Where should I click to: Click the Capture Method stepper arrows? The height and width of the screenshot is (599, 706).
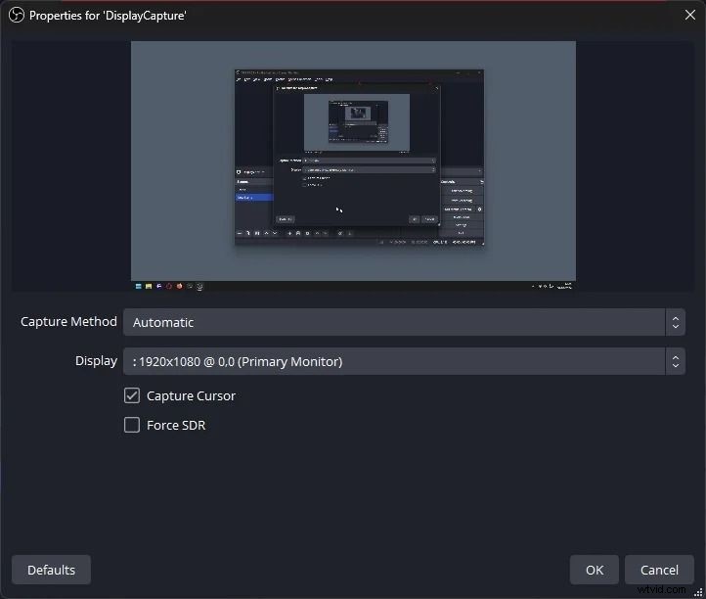675,322
